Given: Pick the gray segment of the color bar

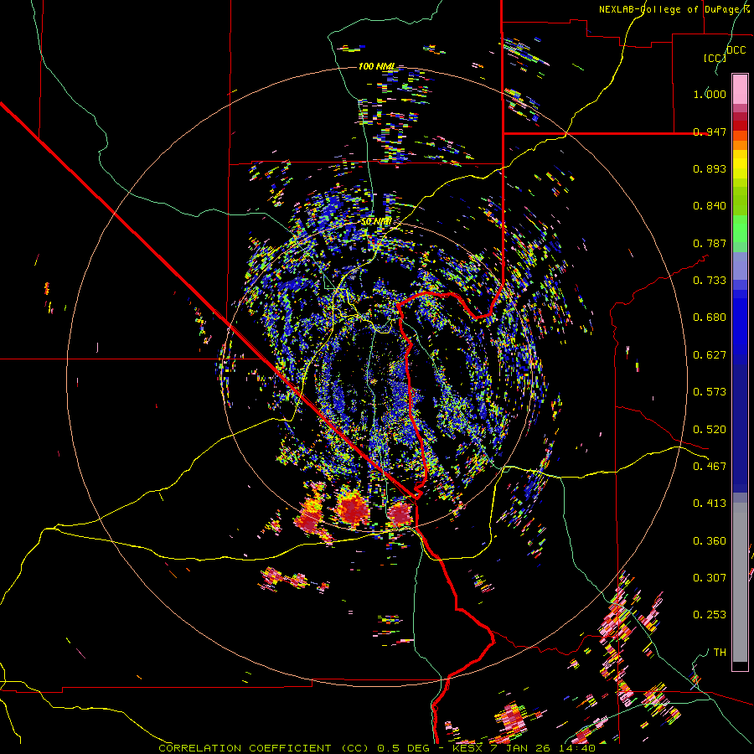Looking at the screenshot, I should [740, 582].
